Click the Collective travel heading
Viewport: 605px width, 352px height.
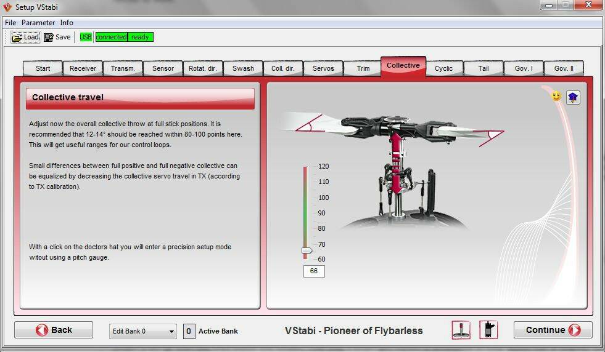pyautogui.click(x=68, y=97)
